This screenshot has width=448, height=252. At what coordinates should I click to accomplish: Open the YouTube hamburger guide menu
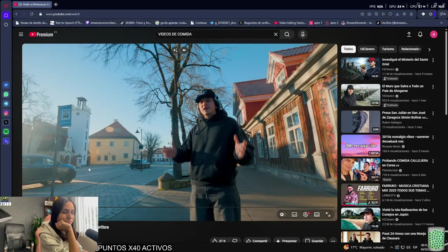tap(21, 34)
